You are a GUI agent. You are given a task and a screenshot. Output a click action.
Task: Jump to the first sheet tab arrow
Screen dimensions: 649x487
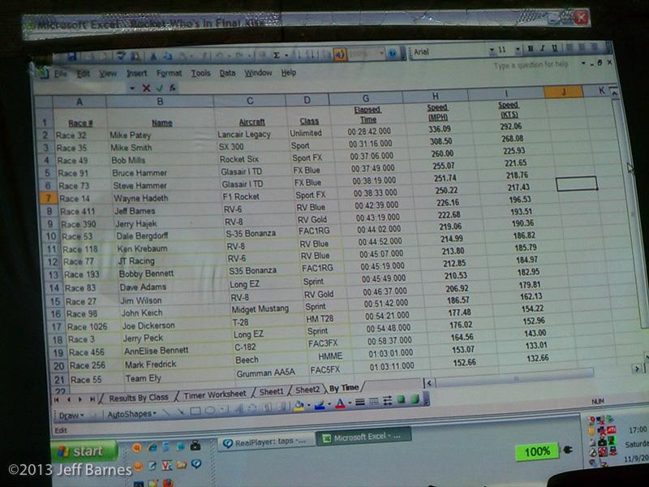[56, 399]
